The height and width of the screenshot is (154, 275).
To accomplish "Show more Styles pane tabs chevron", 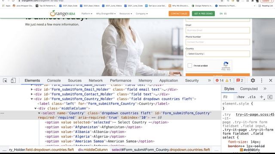I will [265, 89].
